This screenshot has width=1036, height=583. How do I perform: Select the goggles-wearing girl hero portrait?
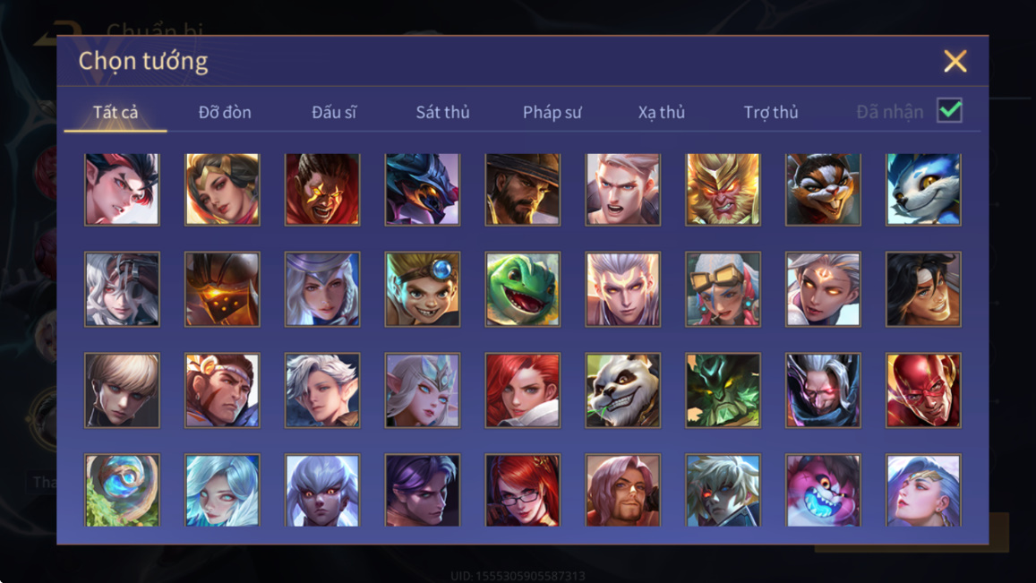(x=723, y=289)
